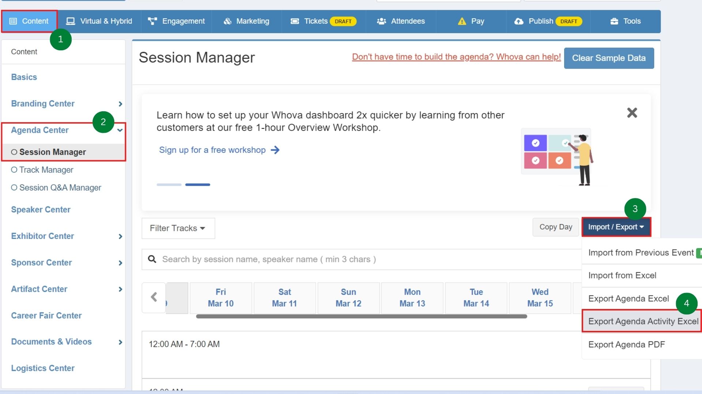Click the session search input field
This screenshot has width=702, height=394.
329,259
